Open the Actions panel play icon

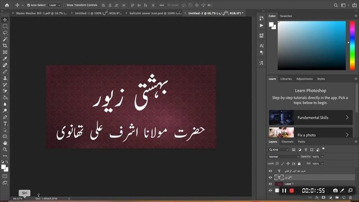[x=261, y=25]
